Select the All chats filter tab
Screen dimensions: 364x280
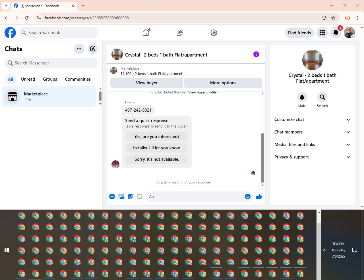(11, 79)
